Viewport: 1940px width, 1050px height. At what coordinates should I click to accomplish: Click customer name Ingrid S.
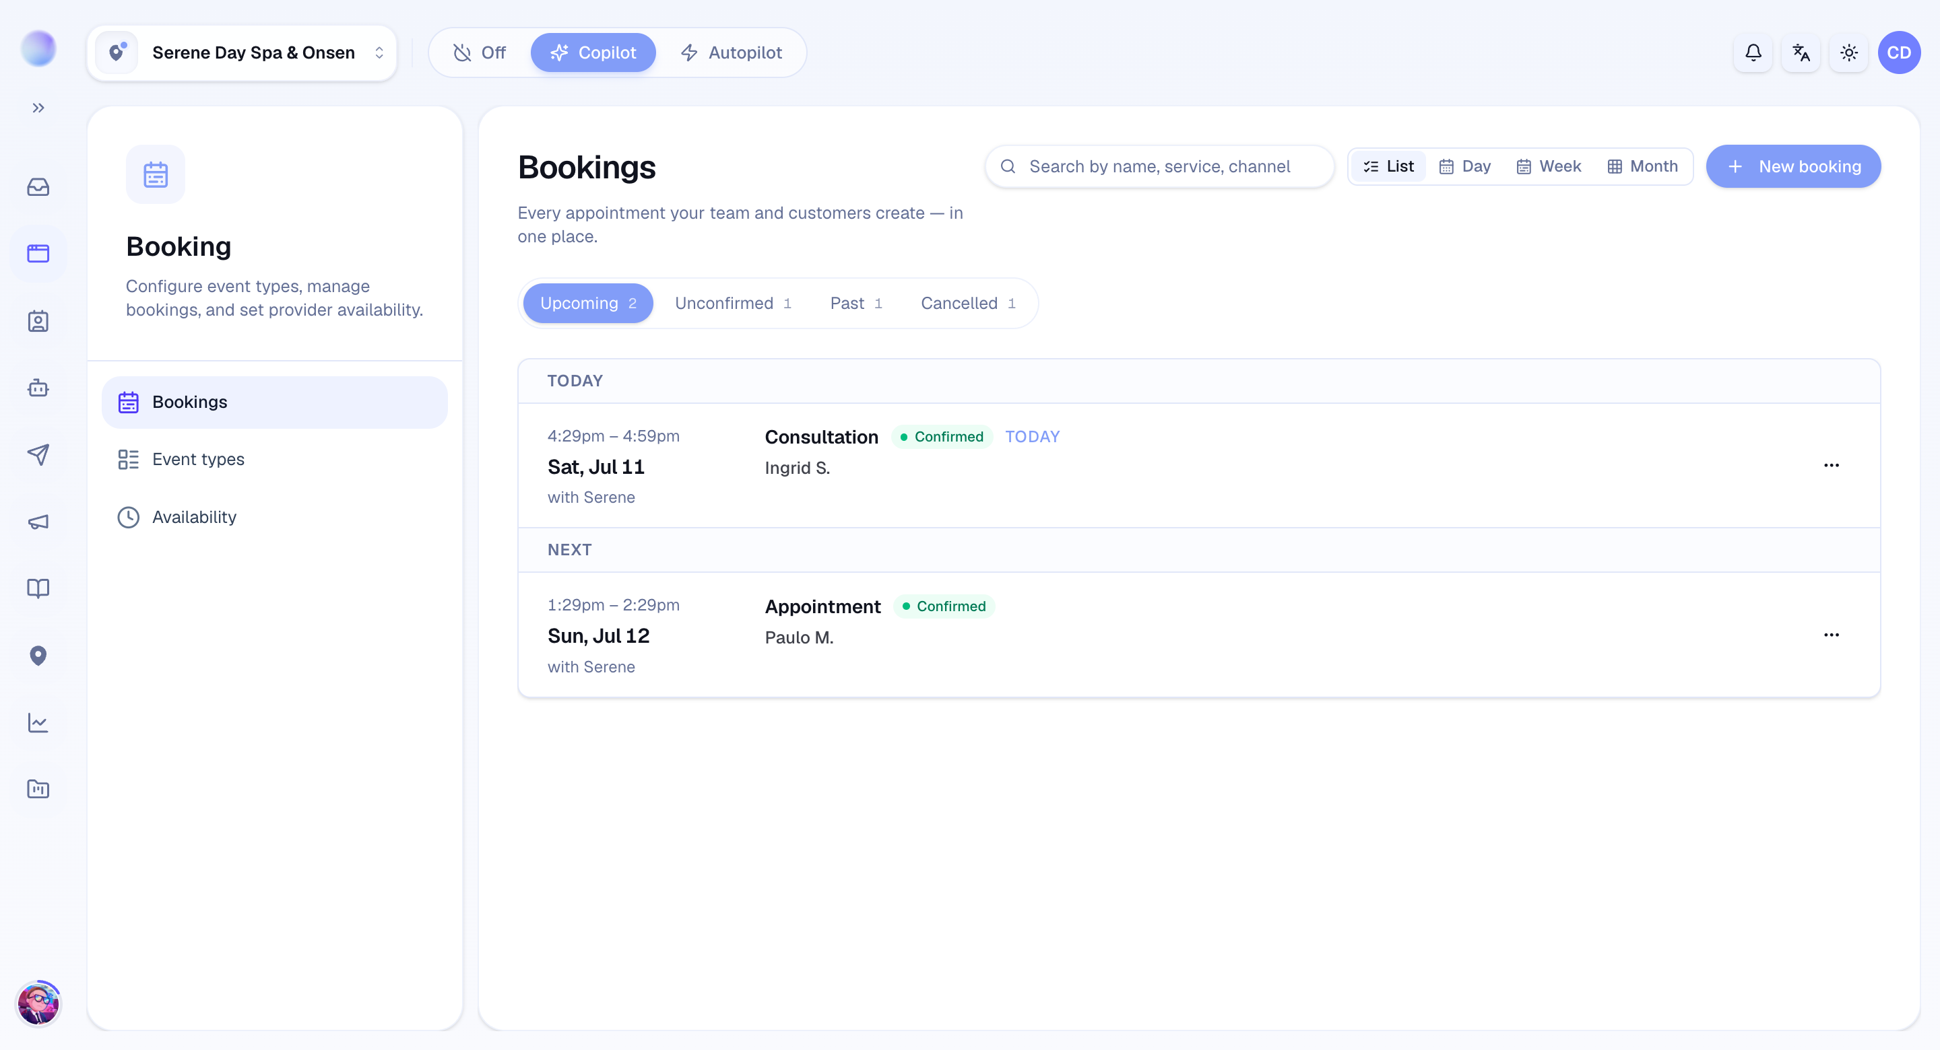pos(797,467)
